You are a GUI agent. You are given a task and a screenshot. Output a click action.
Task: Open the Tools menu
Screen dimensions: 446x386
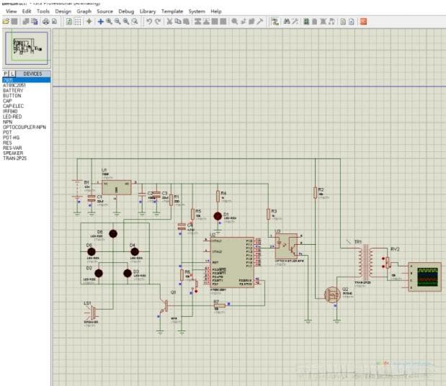43,12
